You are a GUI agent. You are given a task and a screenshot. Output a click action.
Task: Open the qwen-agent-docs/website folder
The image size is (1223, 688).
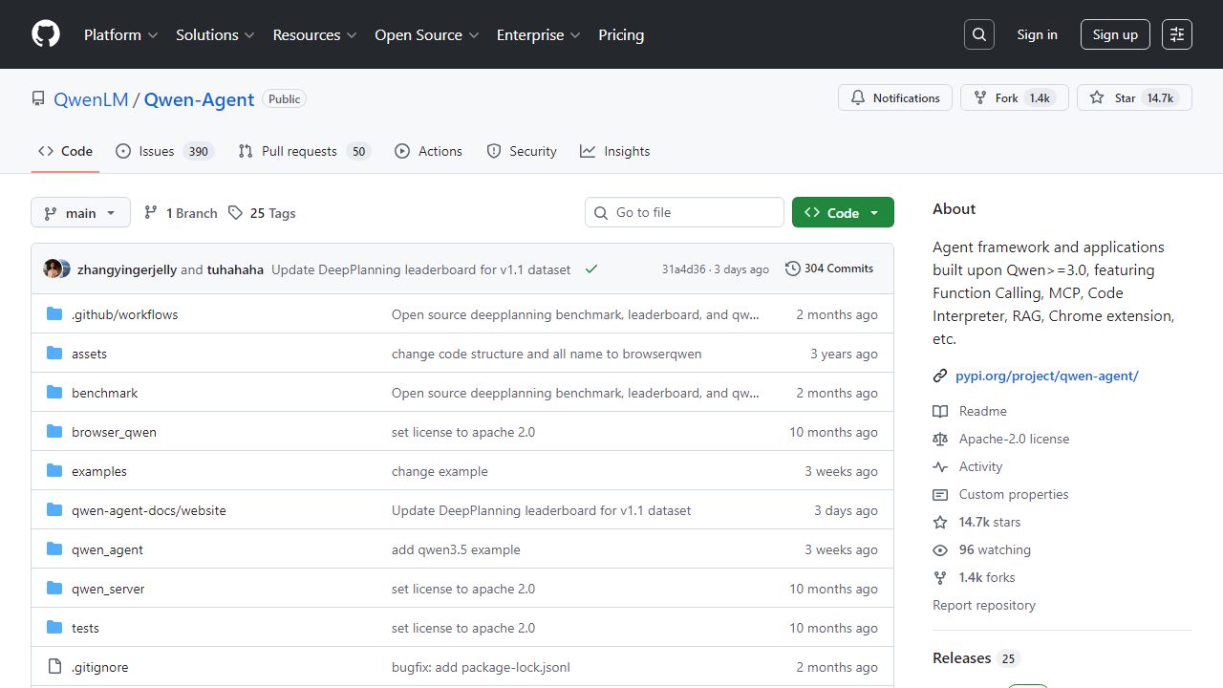coord(149,510)
